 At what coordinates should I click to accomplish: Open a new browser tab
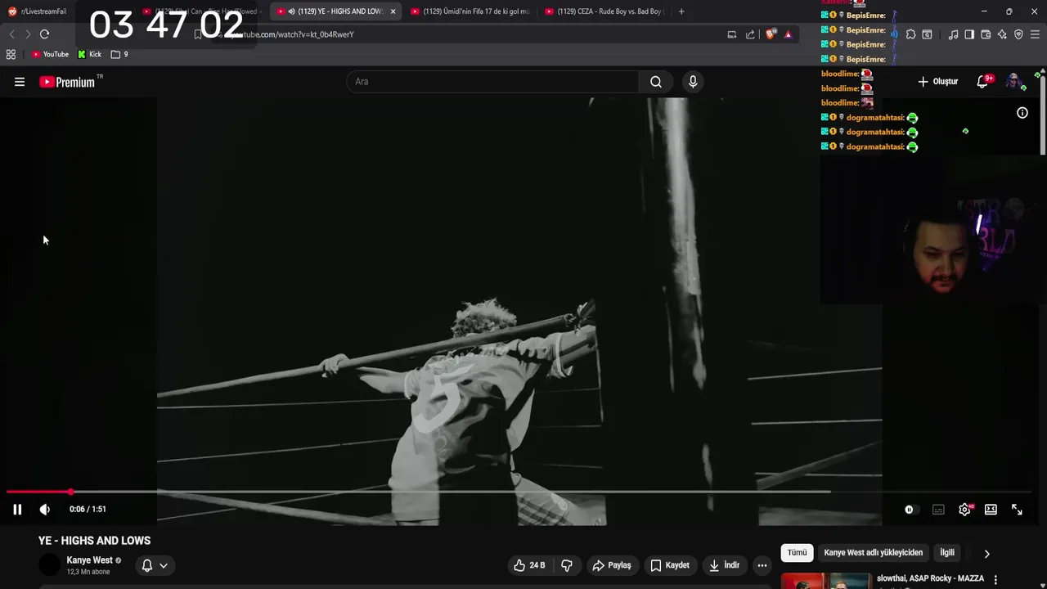681,11
